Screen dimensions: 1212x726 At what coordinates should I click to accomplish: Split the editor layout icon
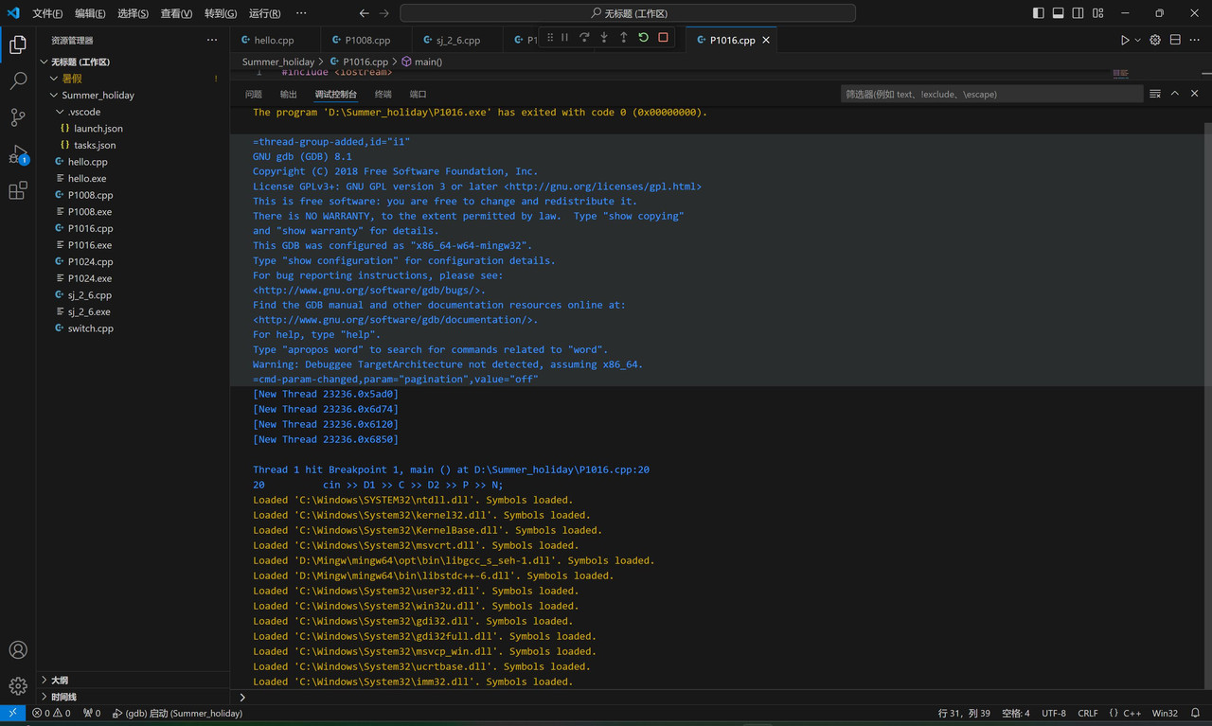[x=1175, y=40]
